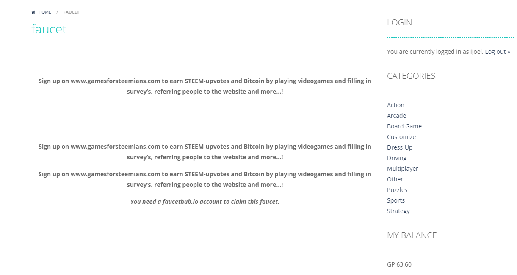517x275 pixels.
Task: Open the Other category
Action: [395, 179]
